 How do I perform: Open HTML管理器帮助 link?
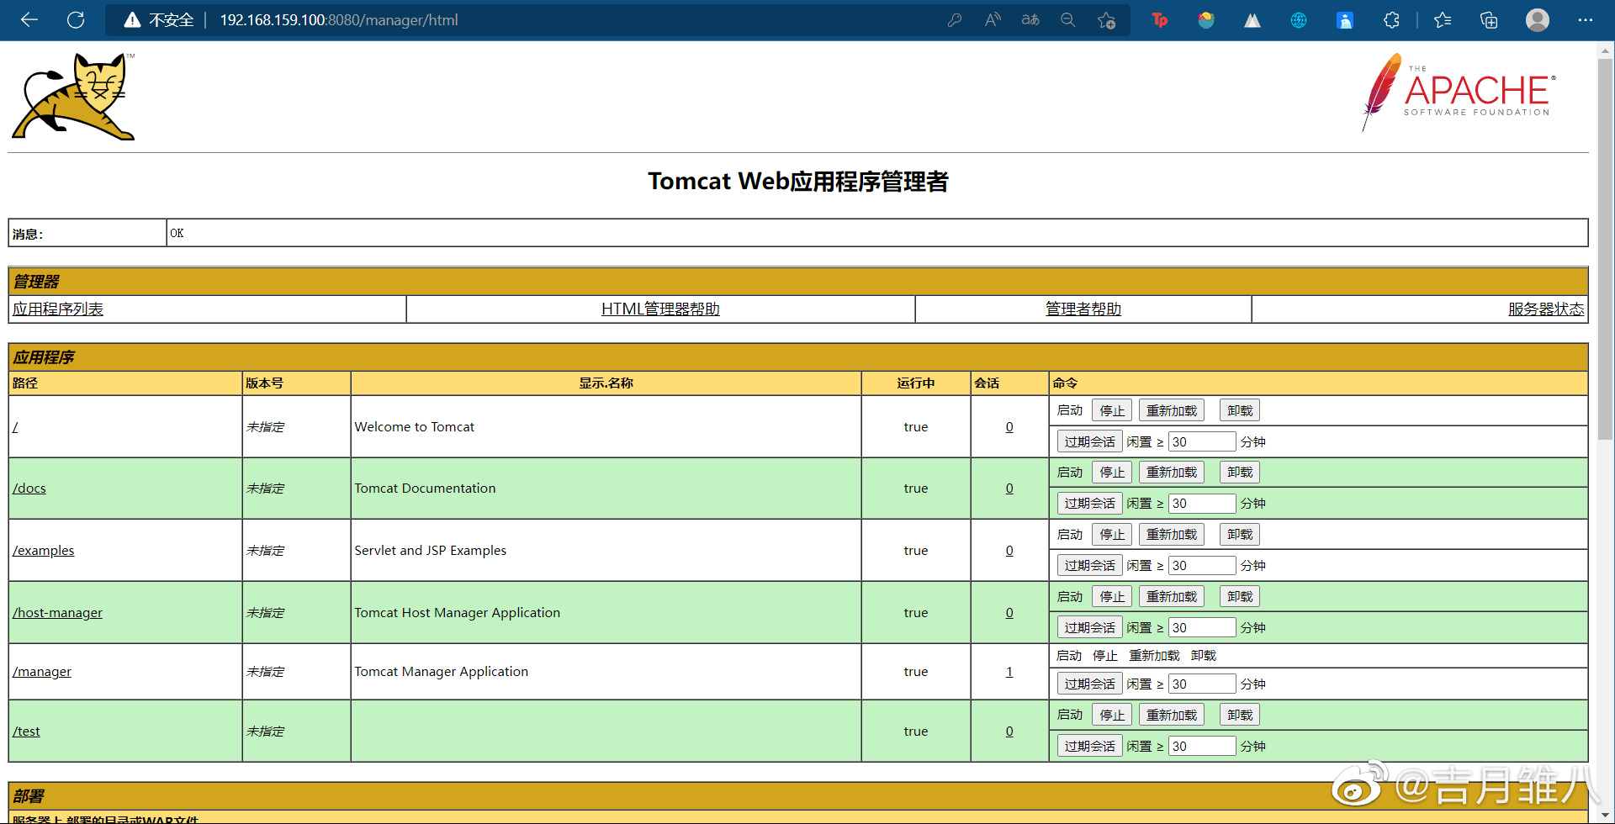[660, 309]
